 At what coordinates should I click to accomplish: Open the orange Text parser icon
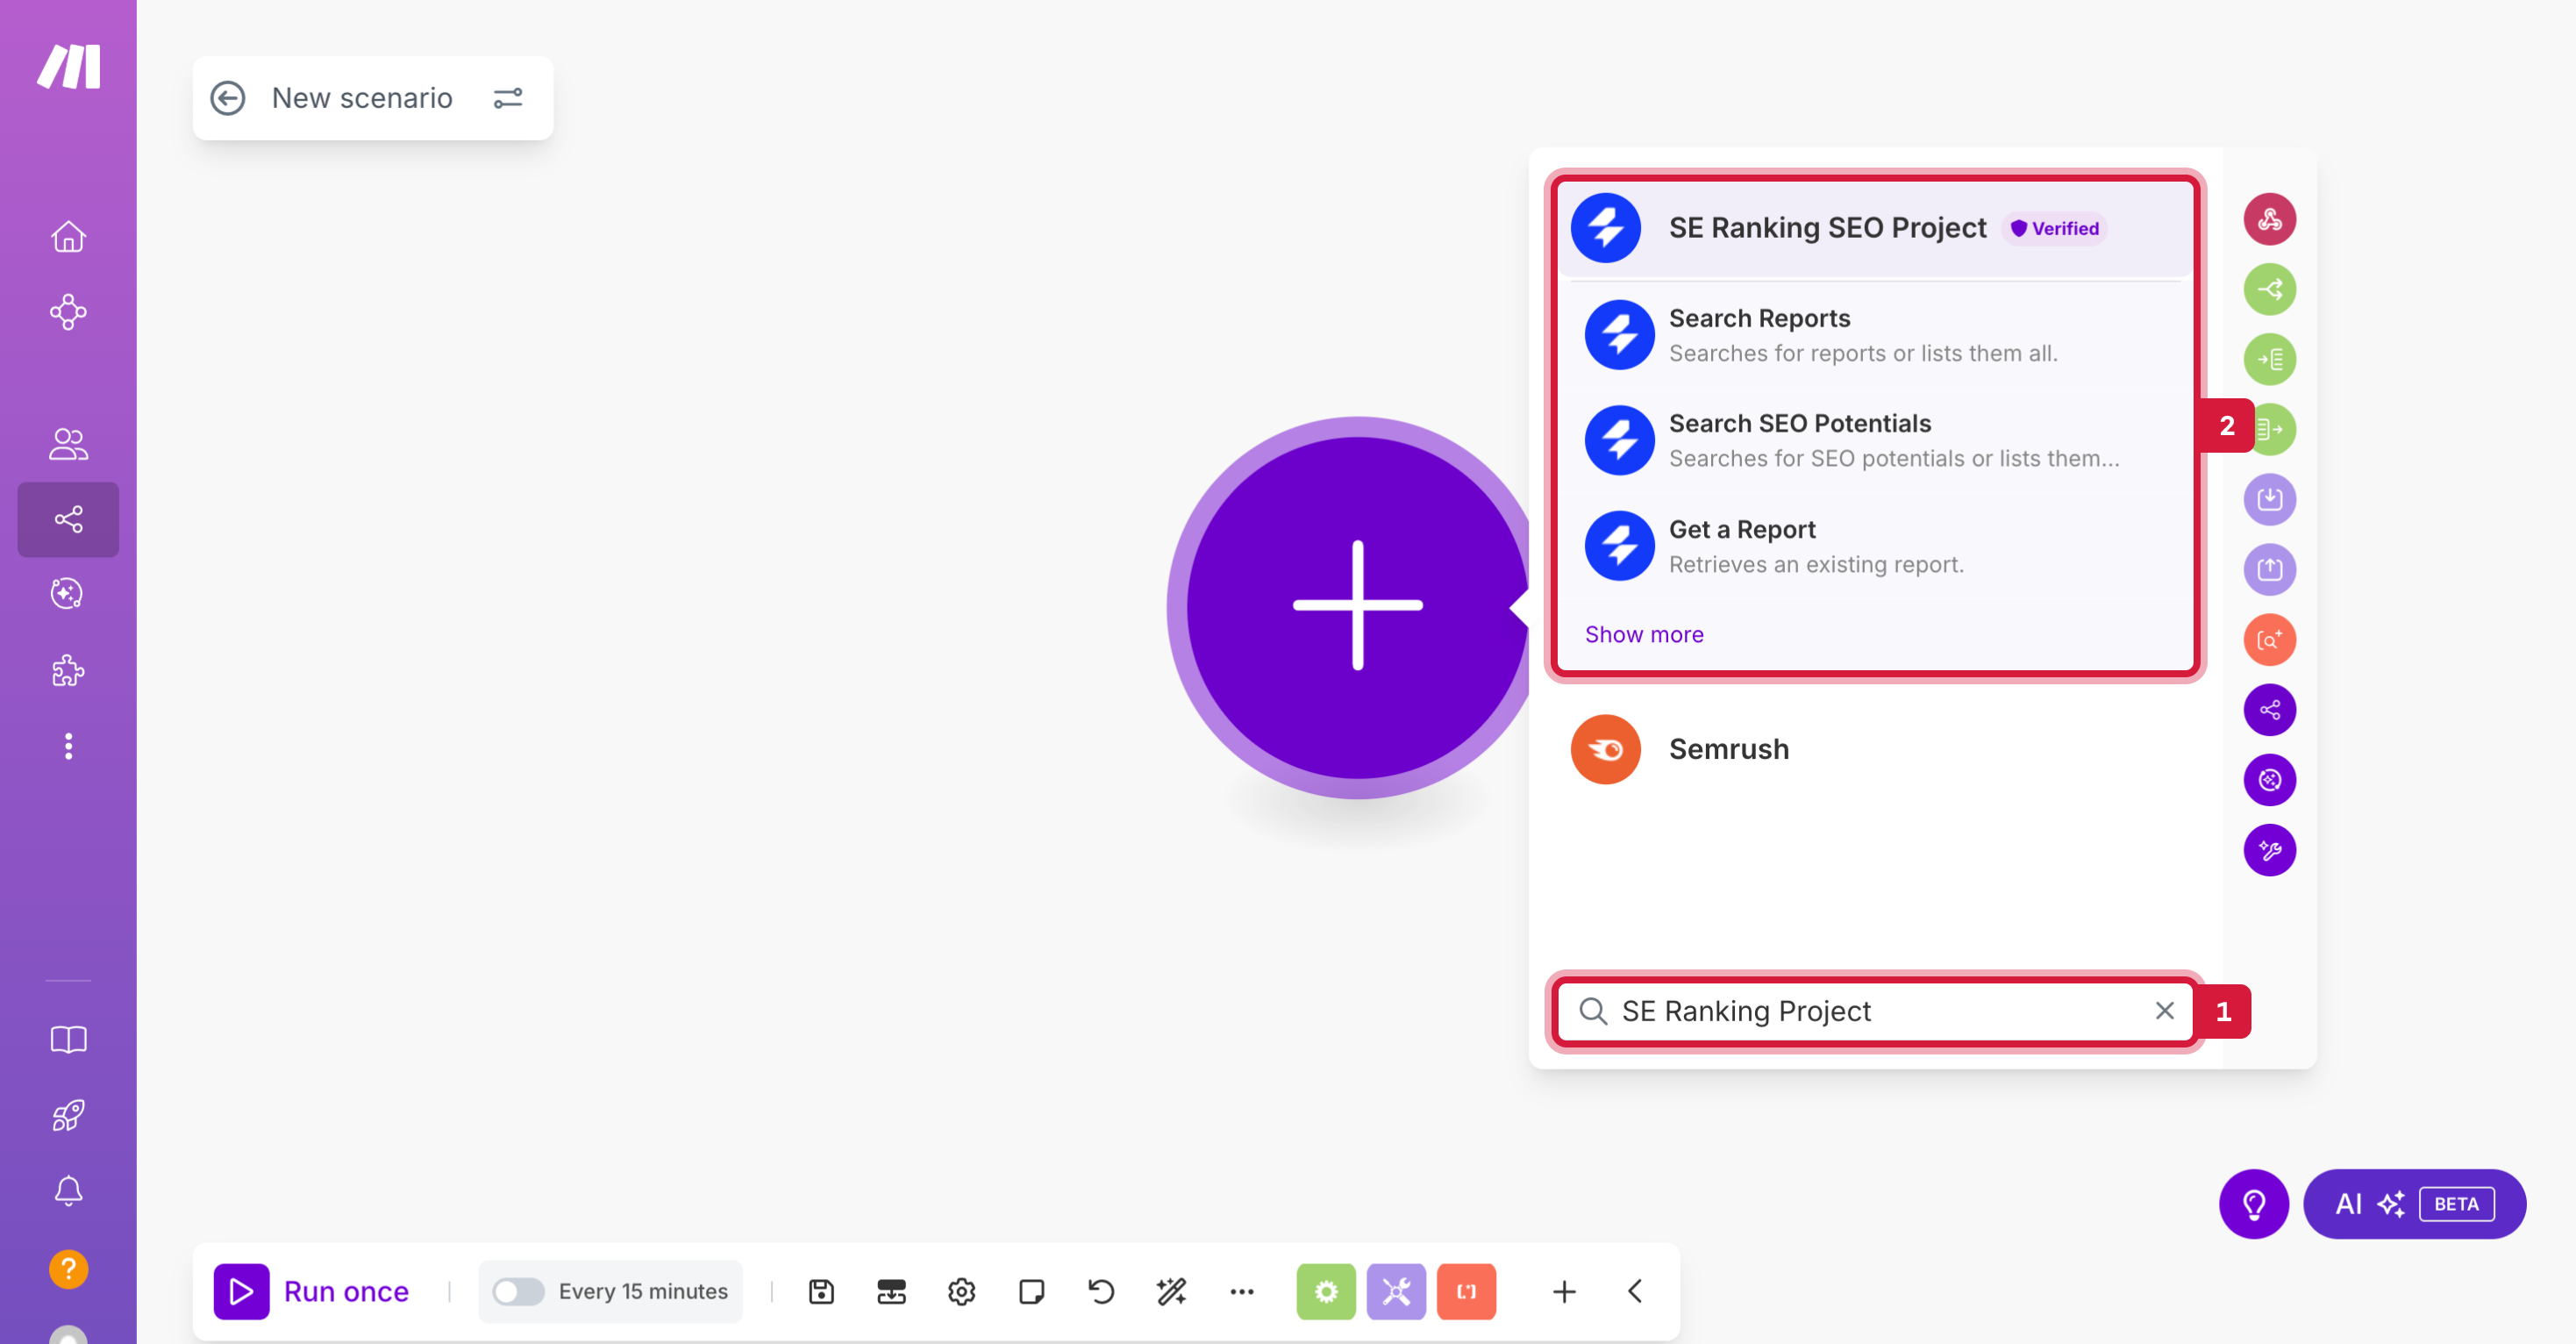[1466, 1291]
